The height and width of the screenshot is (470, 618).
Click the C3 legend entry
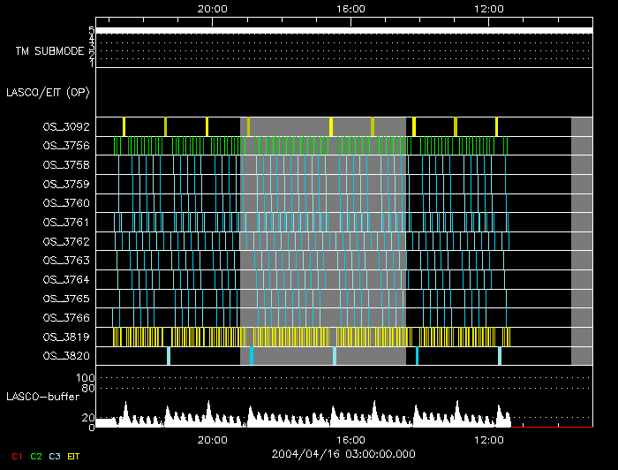click(x=56, y=456)
